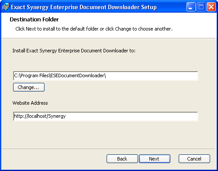Click the 'Website Address' label

tap(30, 103)
